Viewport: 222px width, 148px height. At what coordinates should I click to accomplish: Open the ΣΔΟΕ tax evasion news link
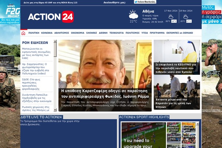(x=31, y=84)
